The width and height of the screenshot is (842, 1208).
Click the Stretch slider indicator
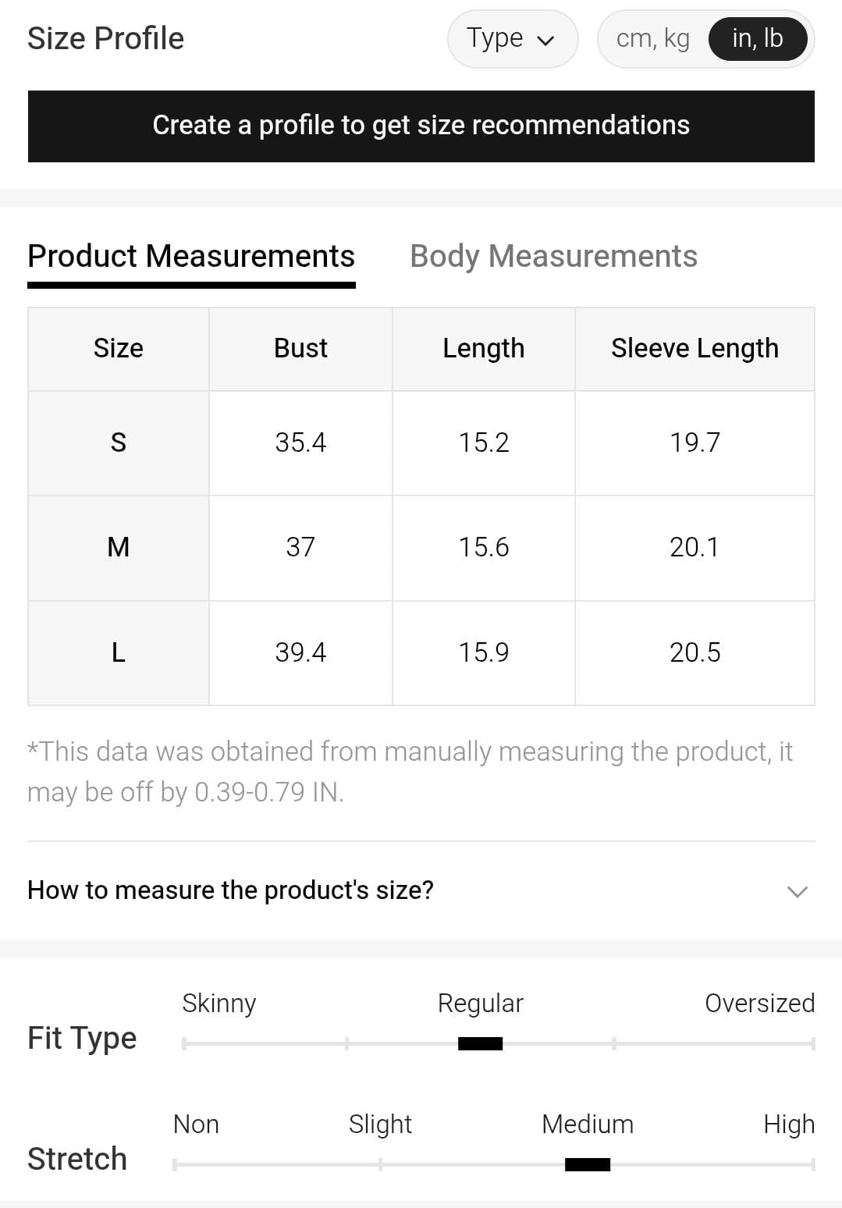click(x=587, y=1164)
